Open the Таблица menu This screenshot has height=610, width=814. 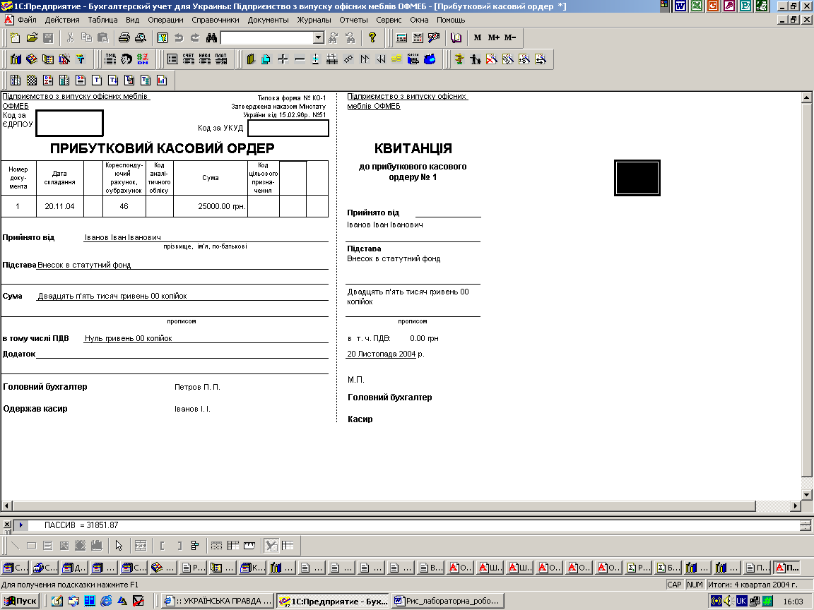tap(102, 20)
